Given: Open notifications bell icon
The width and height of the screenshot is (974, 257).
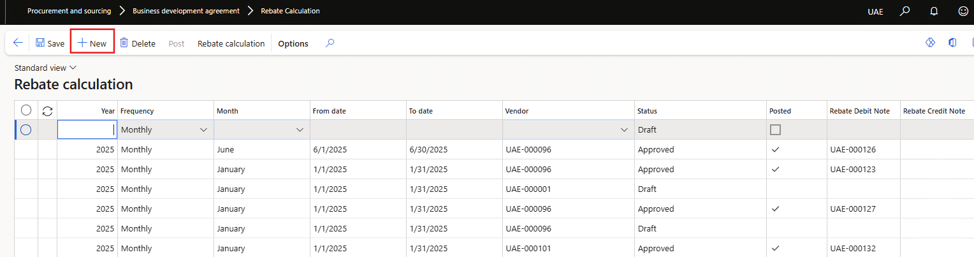Looking at the screenshot, I should coord(934,11).
